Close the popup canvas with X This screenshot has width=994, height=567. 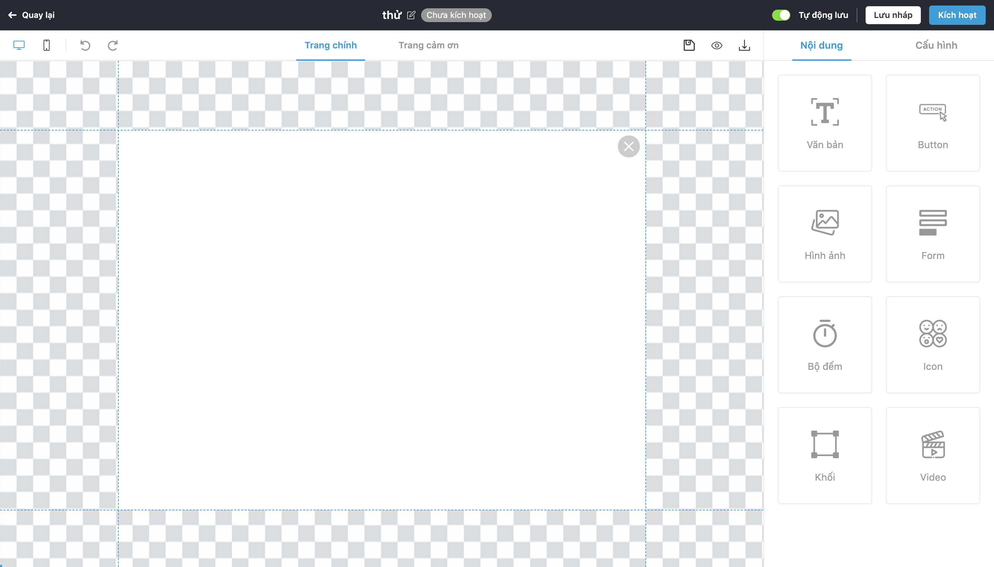[x=628, y=146]
